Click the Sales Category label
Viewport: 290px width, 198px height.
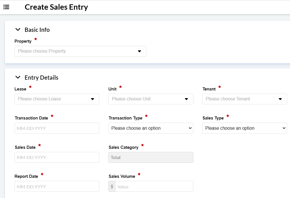tap(123, 147)
